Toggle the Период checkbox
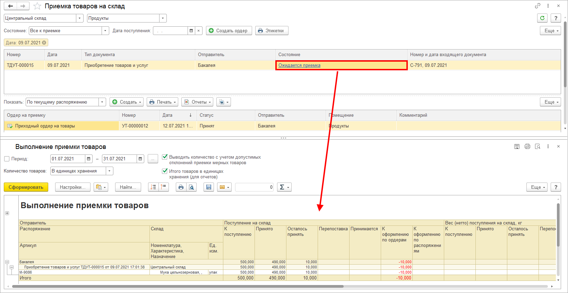This screenshot has height=293, width=568. (x=7, y=159)
